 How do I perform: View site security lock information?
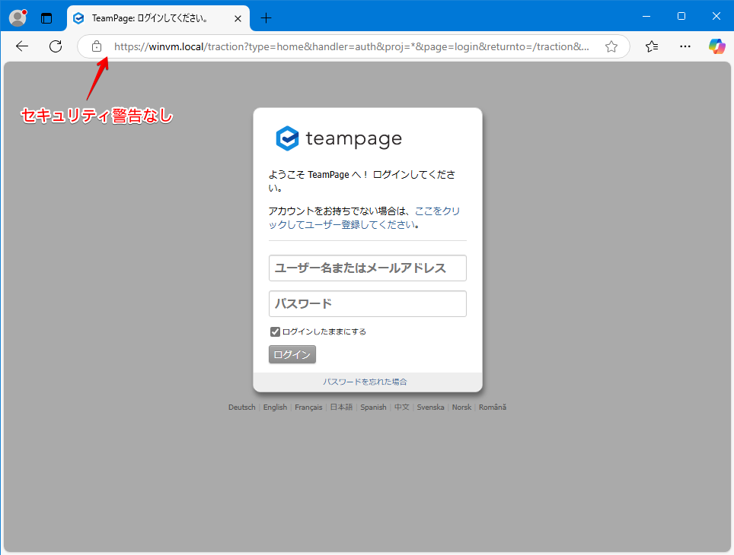point(97,46)
